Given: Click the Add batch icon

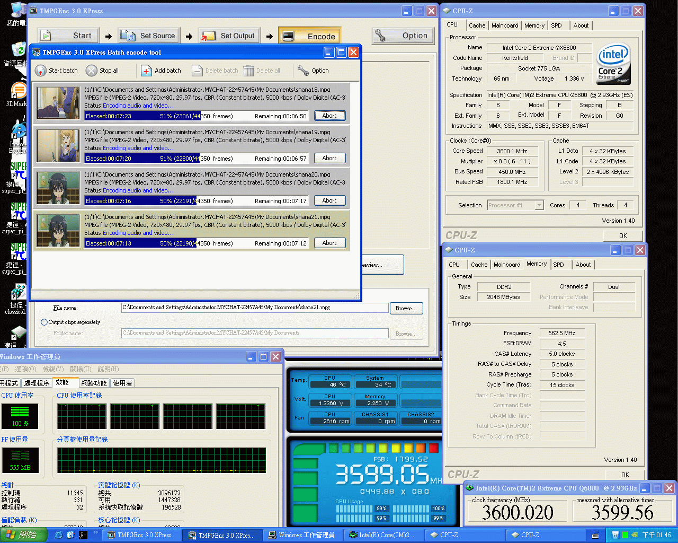Looking at the screenshot, I should (x=147, y=71).
